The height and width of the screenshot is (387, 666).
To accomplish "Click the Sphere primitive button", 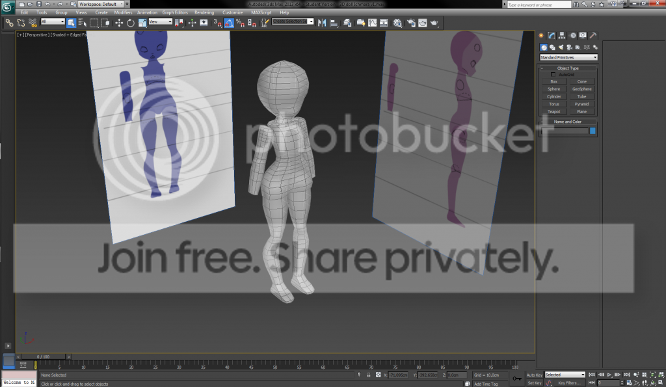I will pos(554,89).
